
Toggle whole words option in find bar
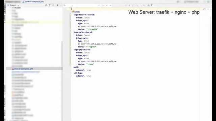coord(107,5)
